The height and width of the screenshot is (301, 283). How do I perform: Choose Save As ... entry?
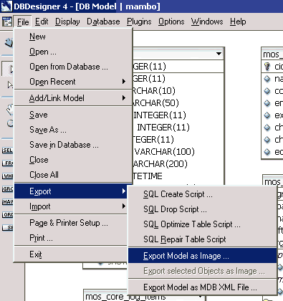pos(73,130)
